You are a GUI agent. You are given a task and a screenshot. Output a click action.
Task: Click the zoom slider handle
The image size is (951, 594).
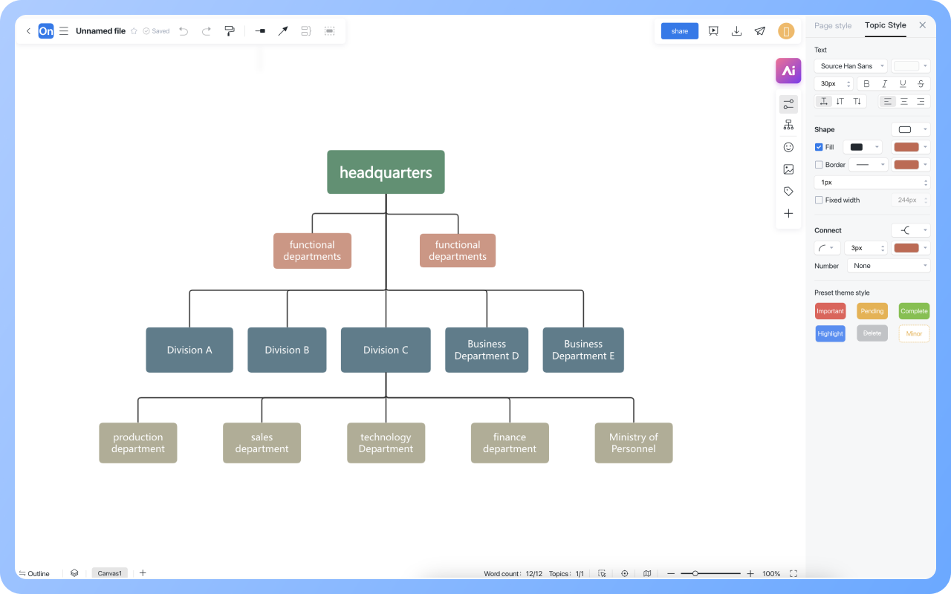pos(695,573)
